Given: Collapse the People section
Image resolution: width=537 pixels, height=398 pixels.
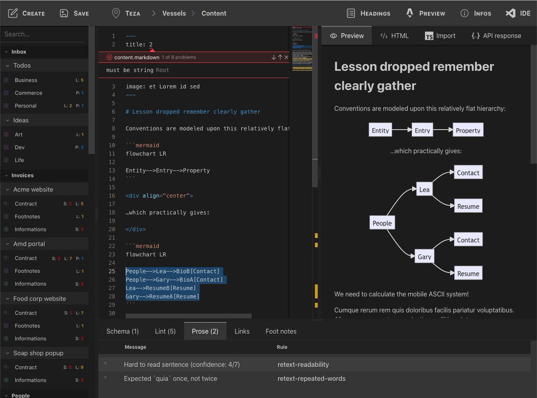Looking at the screenshot, I should click(6, 395).
